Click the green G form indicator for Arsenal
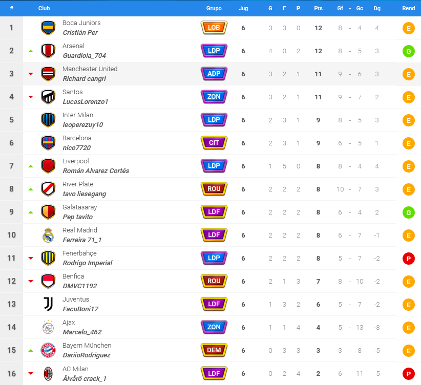Image resolution: width=421 pixels, height=385 pixels. click(408, 51)
